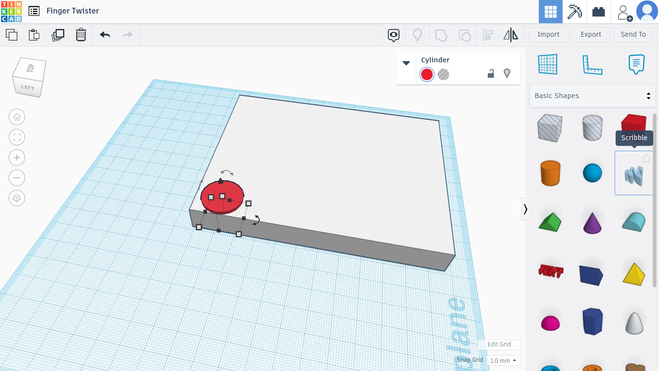The width and height of the screenshot is (659, 371).
Task: Pick the green Roof shape
Action: click(550, 222)
